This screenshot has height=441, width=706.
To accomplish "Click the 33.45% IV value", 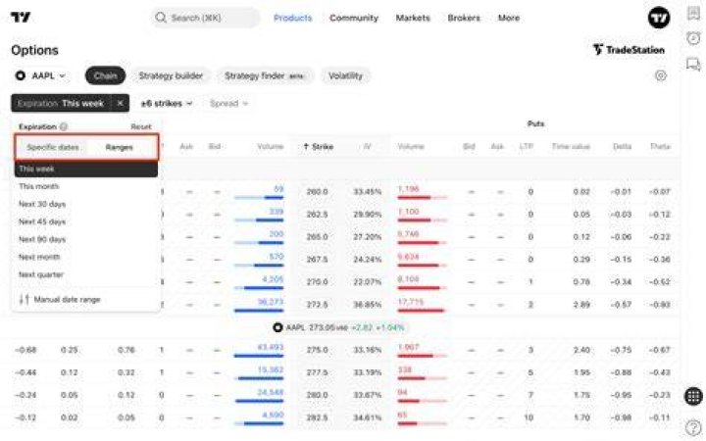I will click(x=368, y=192).
